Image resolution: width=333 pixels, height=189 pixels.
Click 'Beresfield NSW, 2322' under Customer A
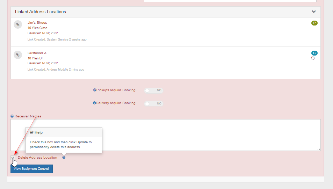[43, 63]
